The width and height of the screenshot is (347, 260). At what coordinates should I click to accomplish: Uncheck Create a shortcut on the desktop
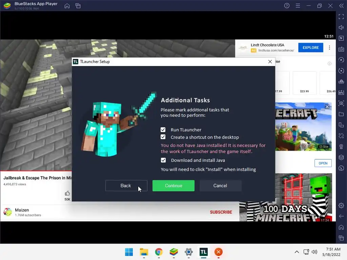pos(163,137)
